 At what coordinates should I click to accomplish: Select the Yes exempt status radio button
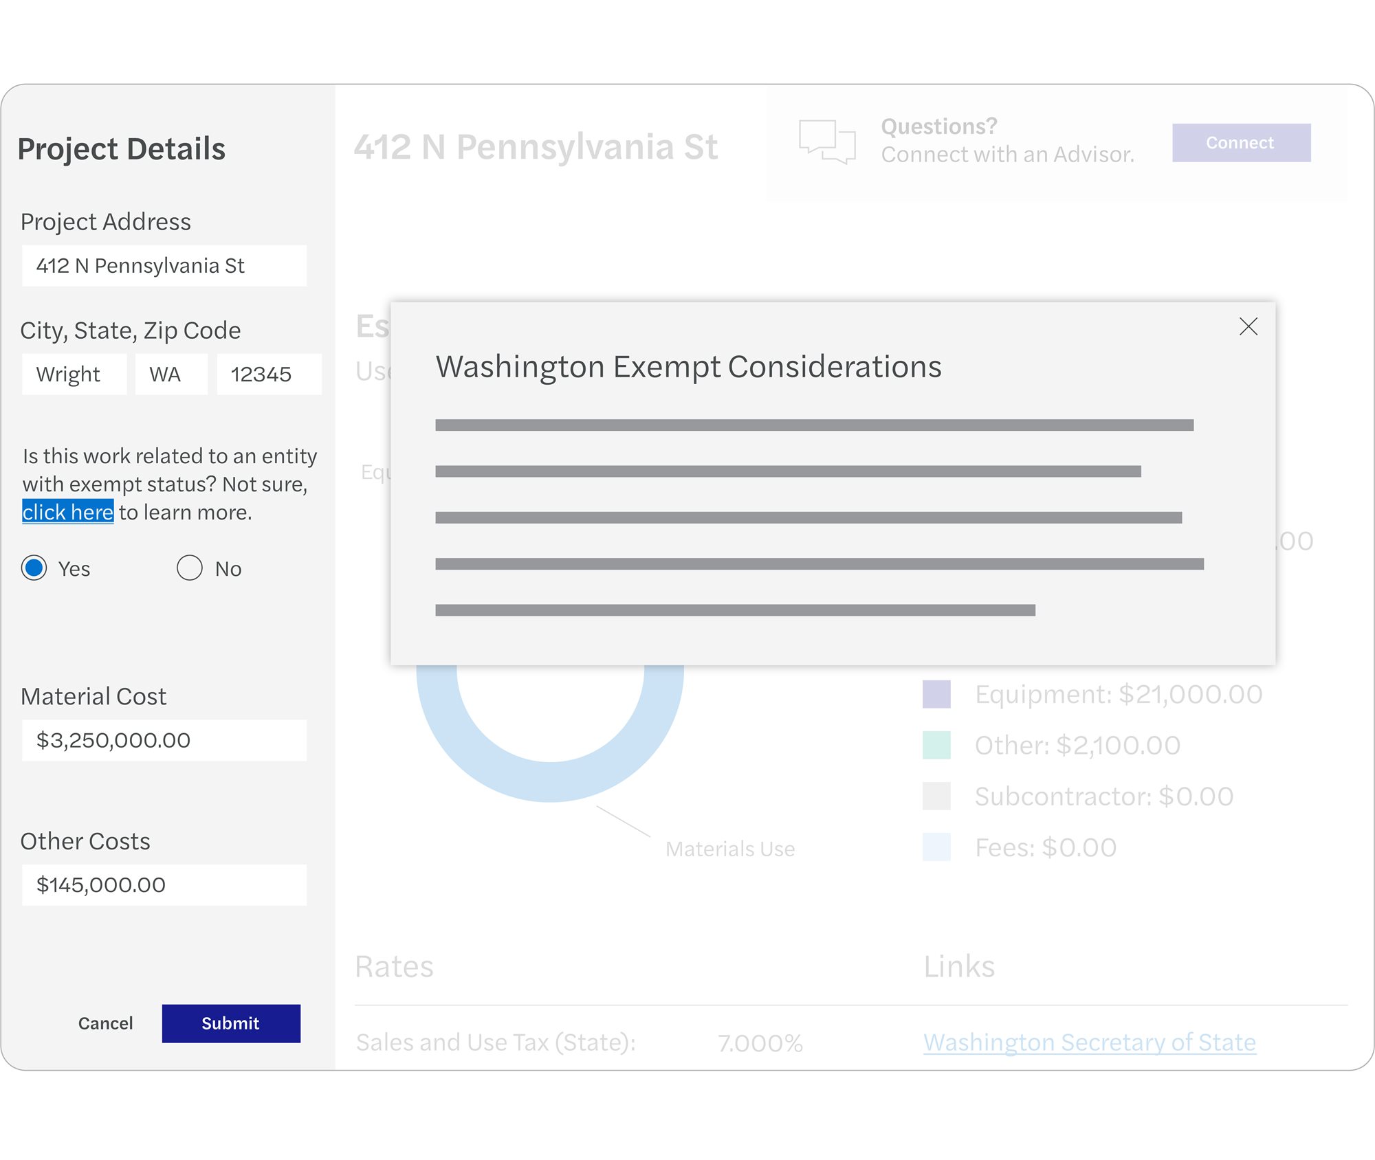point(34,568)
